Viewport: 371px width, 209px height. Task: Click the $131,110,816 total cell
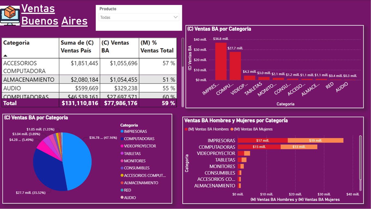pyautogui.click(x=80, y=103)
